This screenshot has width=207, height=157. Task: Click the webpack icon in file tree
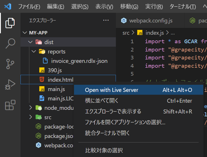pos(38,145)
